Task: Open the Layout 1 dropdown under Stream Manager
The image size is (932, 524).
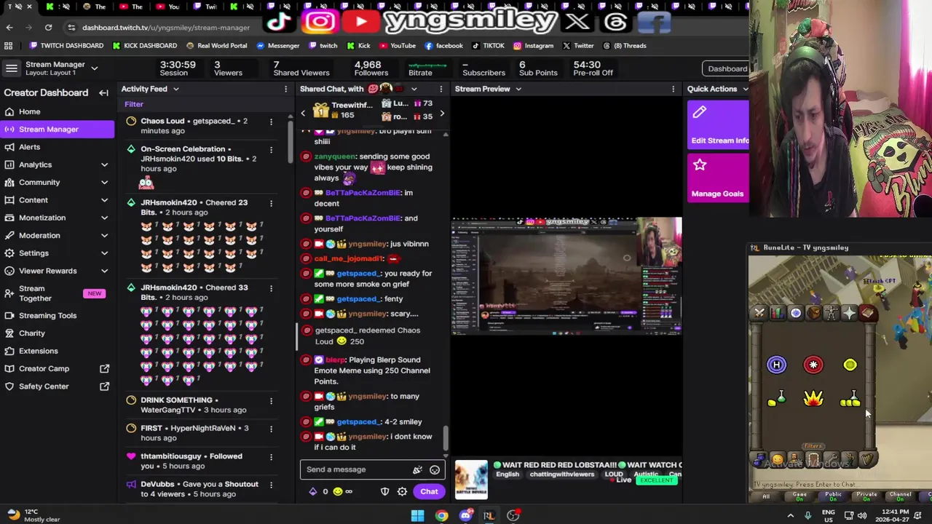Action: click(x=94, y=68)
